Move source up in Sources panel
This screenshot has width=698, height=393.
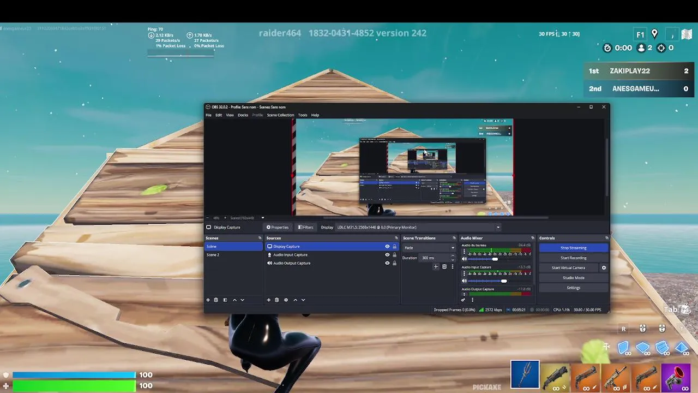295,300
